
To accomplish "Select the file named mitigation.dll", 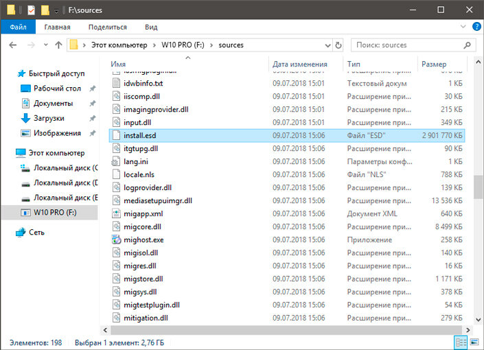I will (146, 318).
